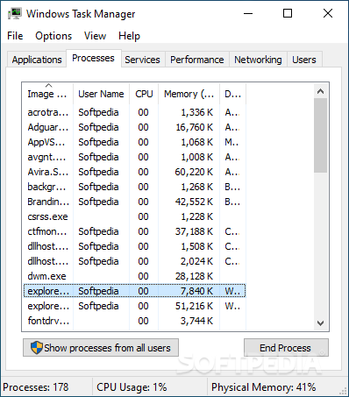Open the View menu
The image size is (349, 397).
coord(95,36)
